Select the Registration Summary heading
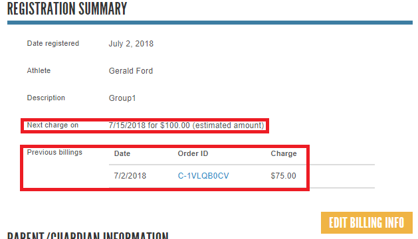 (x=67, y=9)
